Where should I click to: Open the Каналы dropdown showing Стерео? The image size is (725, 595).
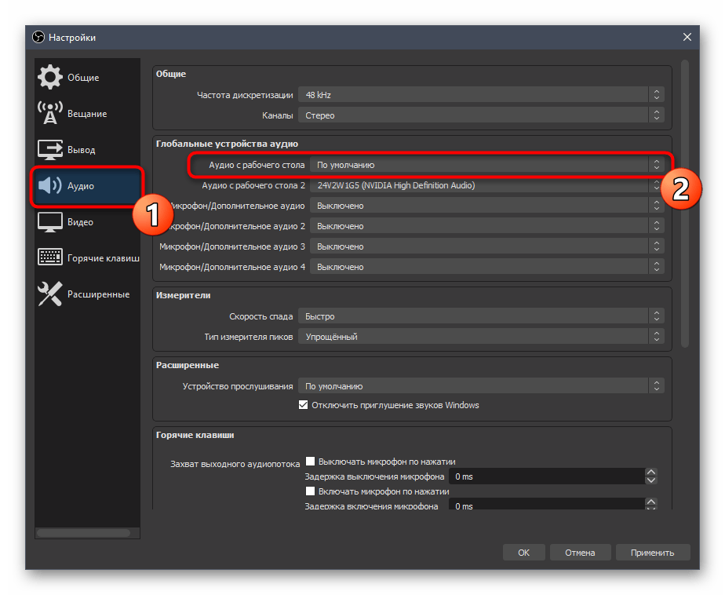coord(481,115)
